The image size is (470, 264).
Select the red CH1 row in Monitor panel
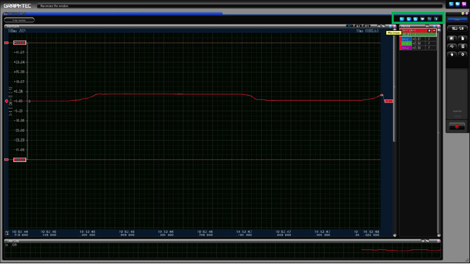click(x=418, y=30)
